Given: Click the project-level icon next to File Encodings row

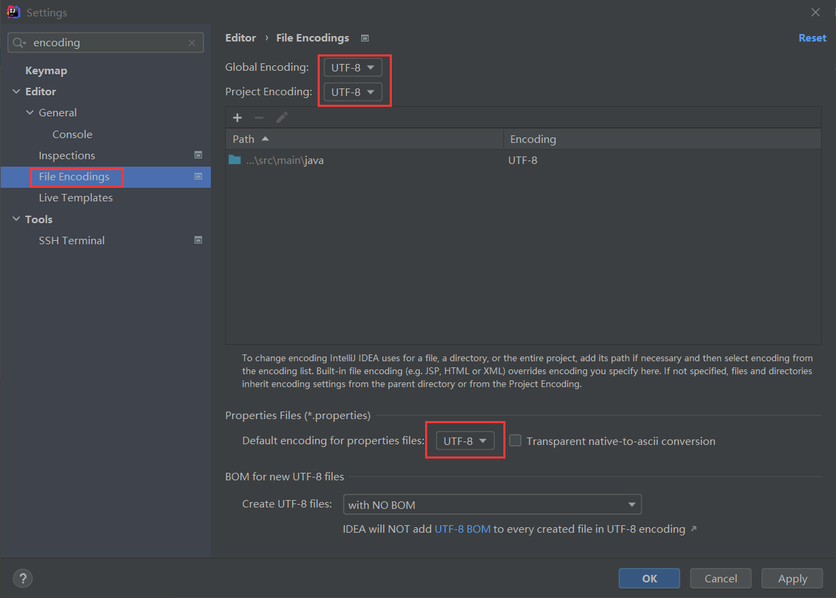Looking at the screenshot, I should (198, 176).
